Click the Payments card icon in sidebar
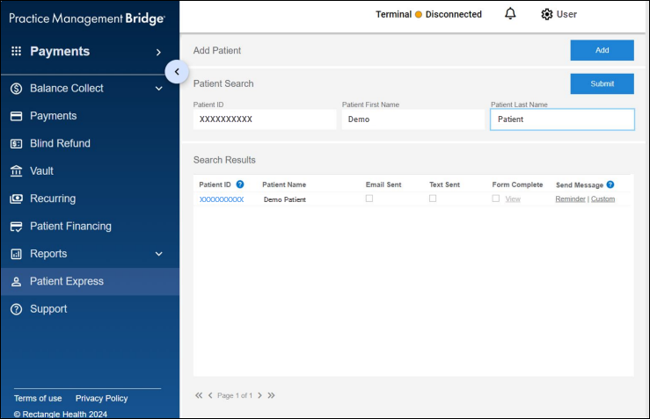Screen dimensions: 650x419 click(x=16, y=116)
